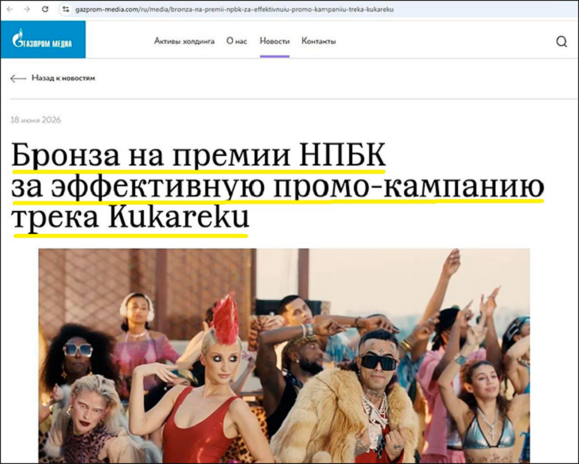579x464 pixels.
Task: Select the Новости navigation tab
Action: (x=274, y=41)
